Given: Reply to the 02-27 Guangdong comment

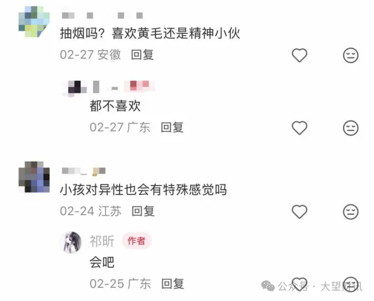Looking at the screenshot, I should 172,127.
